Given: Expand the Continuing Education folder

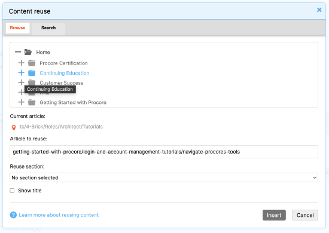Looking at the screenshot, I should [21, 73].
